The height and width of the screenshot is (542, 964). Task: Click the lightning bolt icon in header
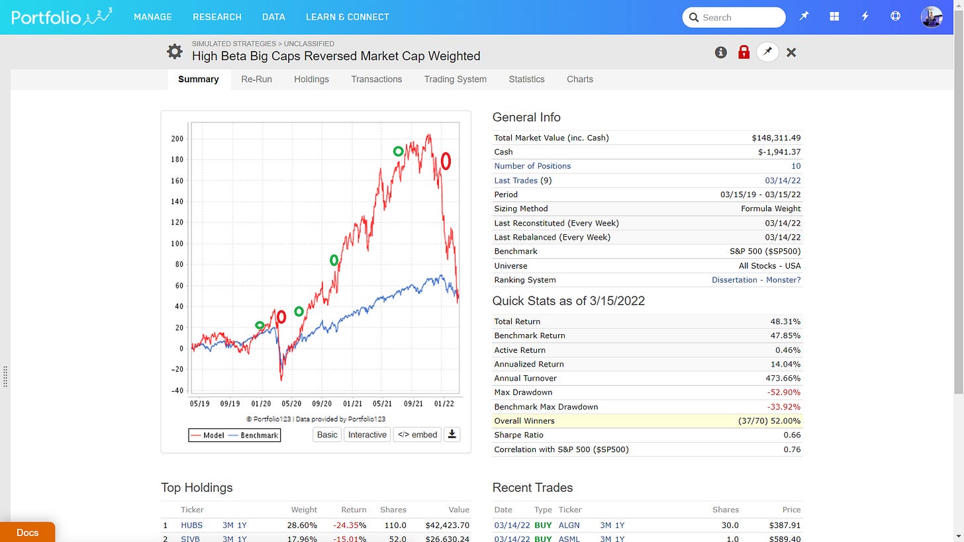pyautogui.click(x=865, y=17)
